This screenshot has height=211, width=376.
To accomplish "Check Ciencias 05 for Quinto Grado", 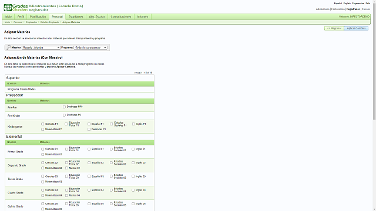I will (x=43, y=204).
